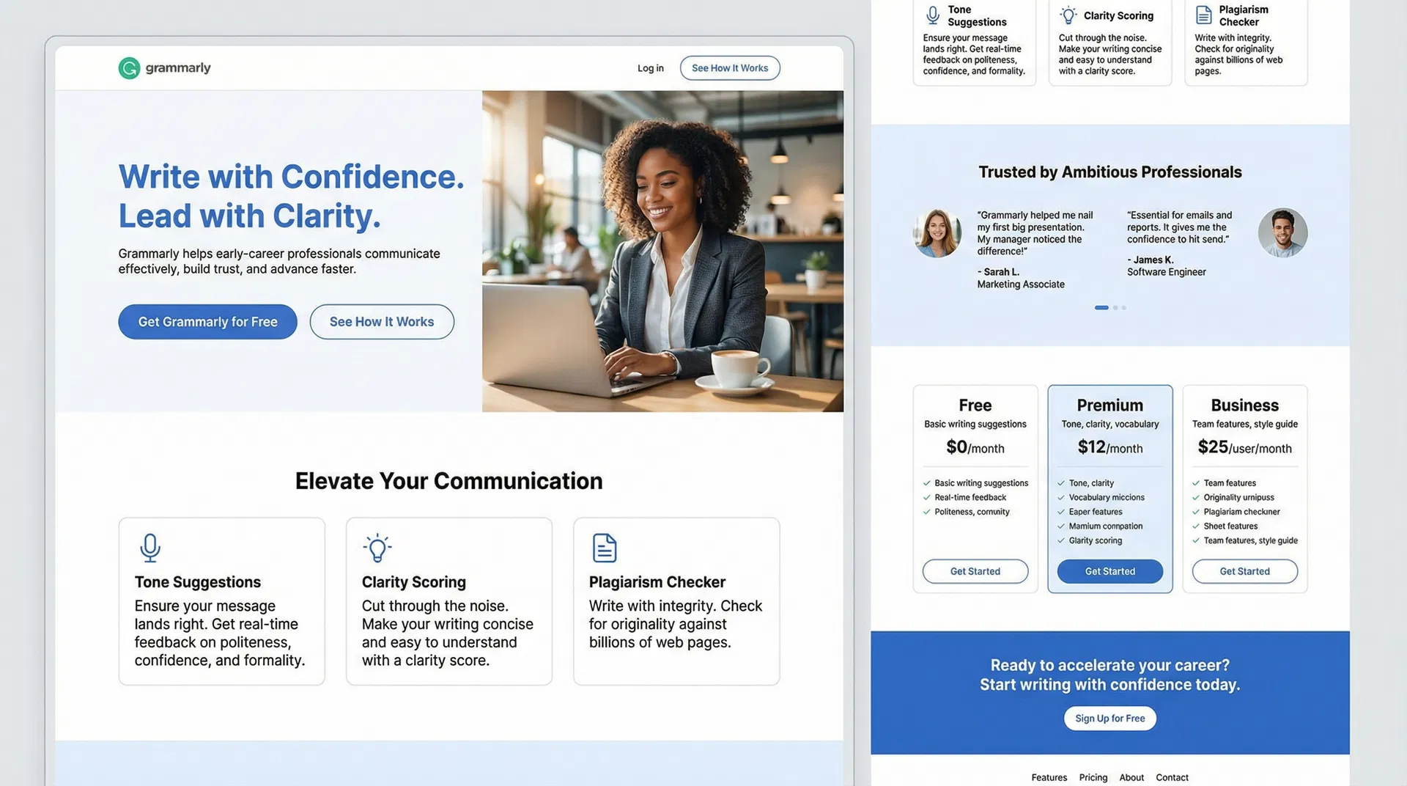1407x786 pixels.
Task: Open the Contact footer link
Action: pos(1172,776)
